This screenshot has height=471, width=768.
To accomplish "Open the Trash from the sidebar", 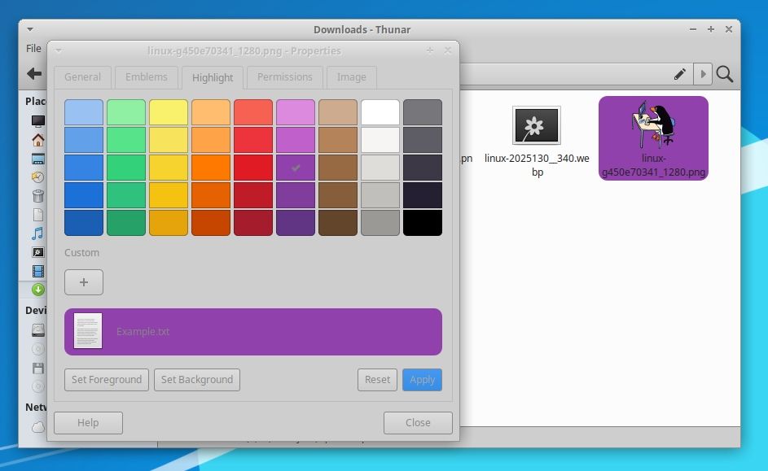I will [37, 194].
